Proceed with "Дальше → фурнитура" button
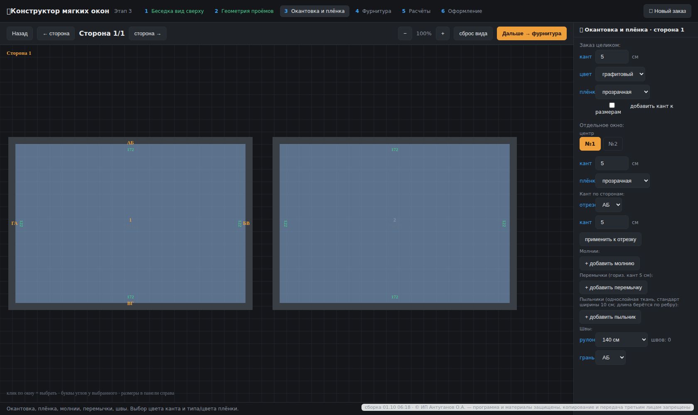This screenshot has width=698, height=415. pos(532,34)
